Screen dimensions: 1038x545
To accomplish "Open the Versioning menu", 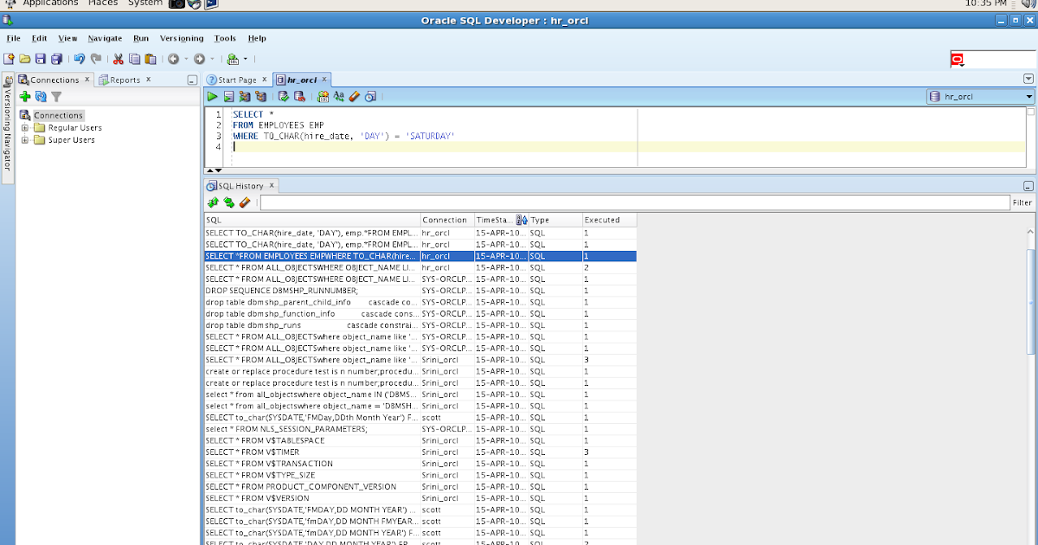I will [181, 38].
